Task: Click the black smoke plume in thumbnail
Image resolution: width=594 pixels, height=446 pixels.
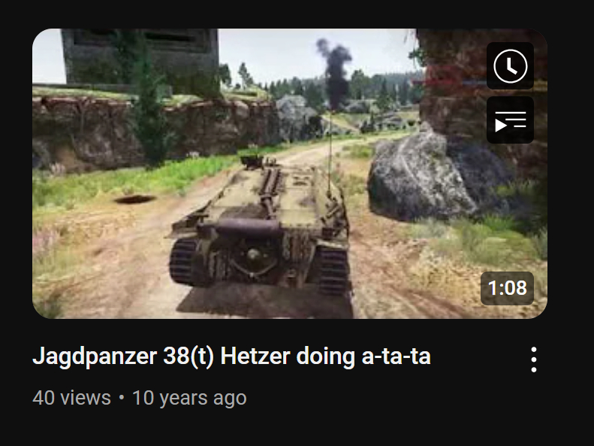Action: click(334, 72)
